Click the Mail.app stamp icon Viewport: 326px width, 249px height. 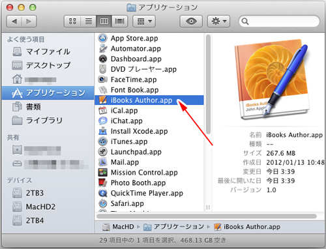(x=102, y=162)
